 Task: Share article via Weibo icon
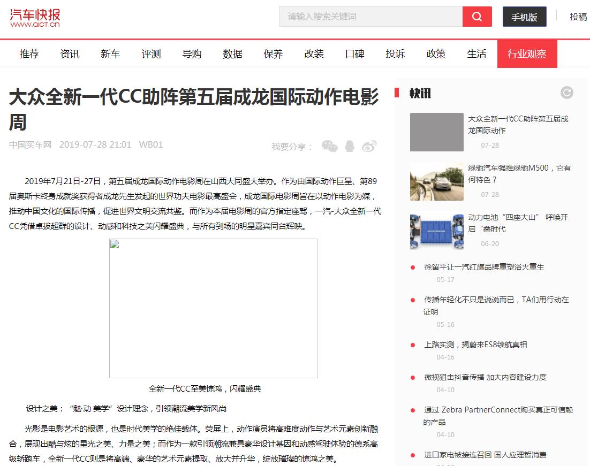coord(369,146)
